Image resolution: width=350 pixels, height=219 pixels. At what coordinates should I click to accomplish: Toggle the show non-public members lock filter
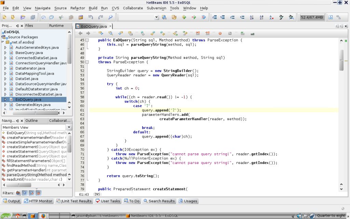tap(38, 193)
